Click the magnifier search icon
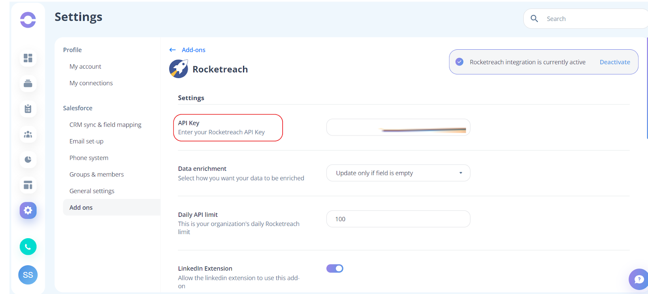The width and height of the screenshot is (648, 294). tap(534, 19)
